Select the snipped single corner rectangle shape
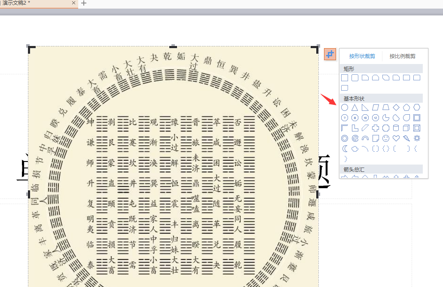The image size is (443, 287). [x=365, y=78]
